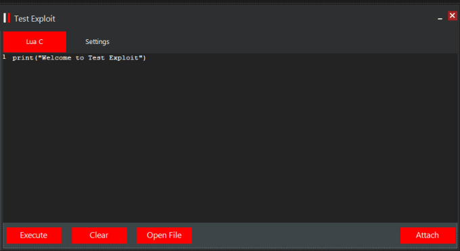Clear the script editor with Clear button
Screen dimensions: 460x251
99,235
